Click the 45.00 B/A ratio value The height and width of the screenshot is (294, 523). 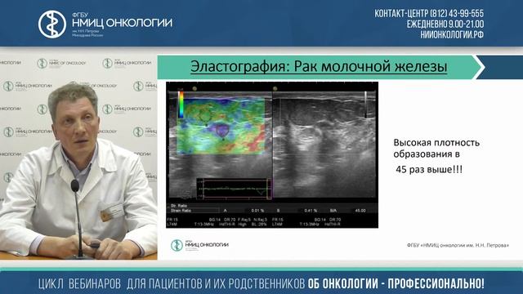(360, 211)
